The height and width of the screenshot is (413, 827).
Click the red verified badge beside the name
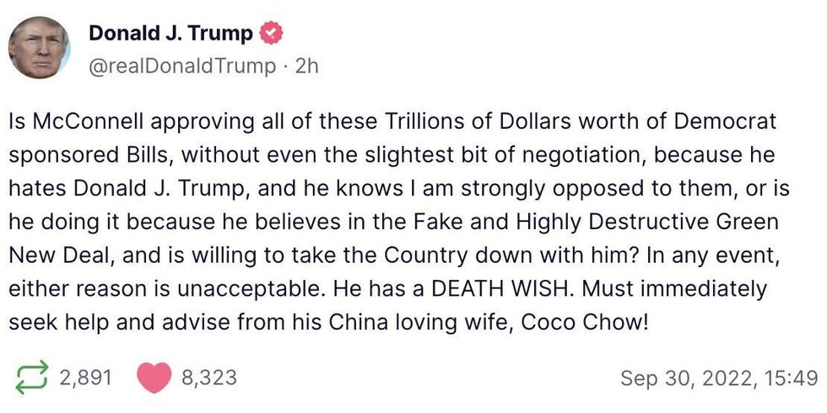pos(271,34)
